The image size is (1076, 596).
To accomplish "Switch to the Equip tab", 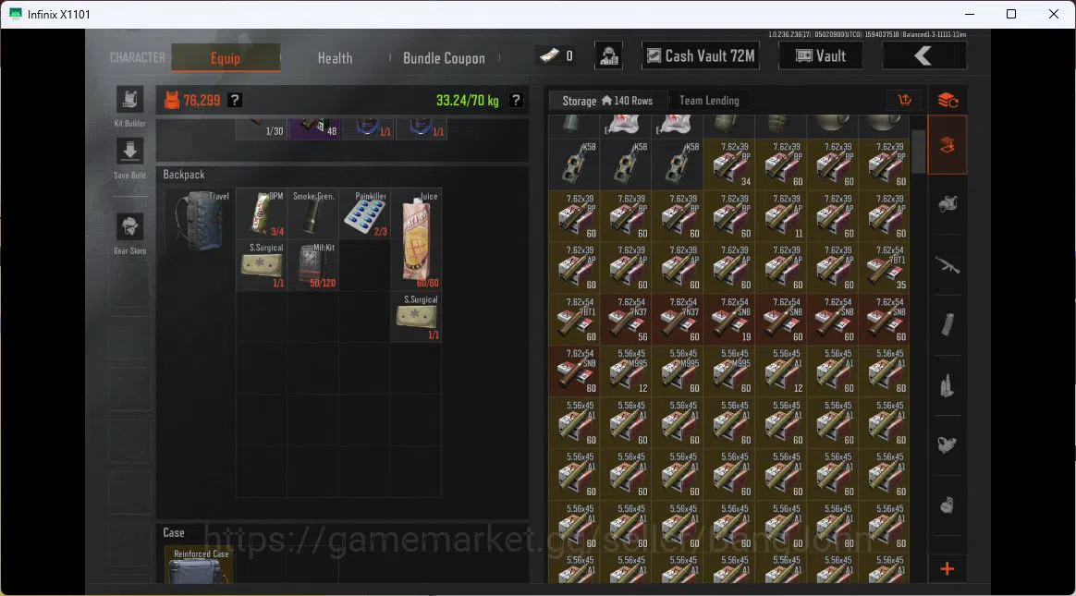I will pyautogui.click(x=226, y=57).
